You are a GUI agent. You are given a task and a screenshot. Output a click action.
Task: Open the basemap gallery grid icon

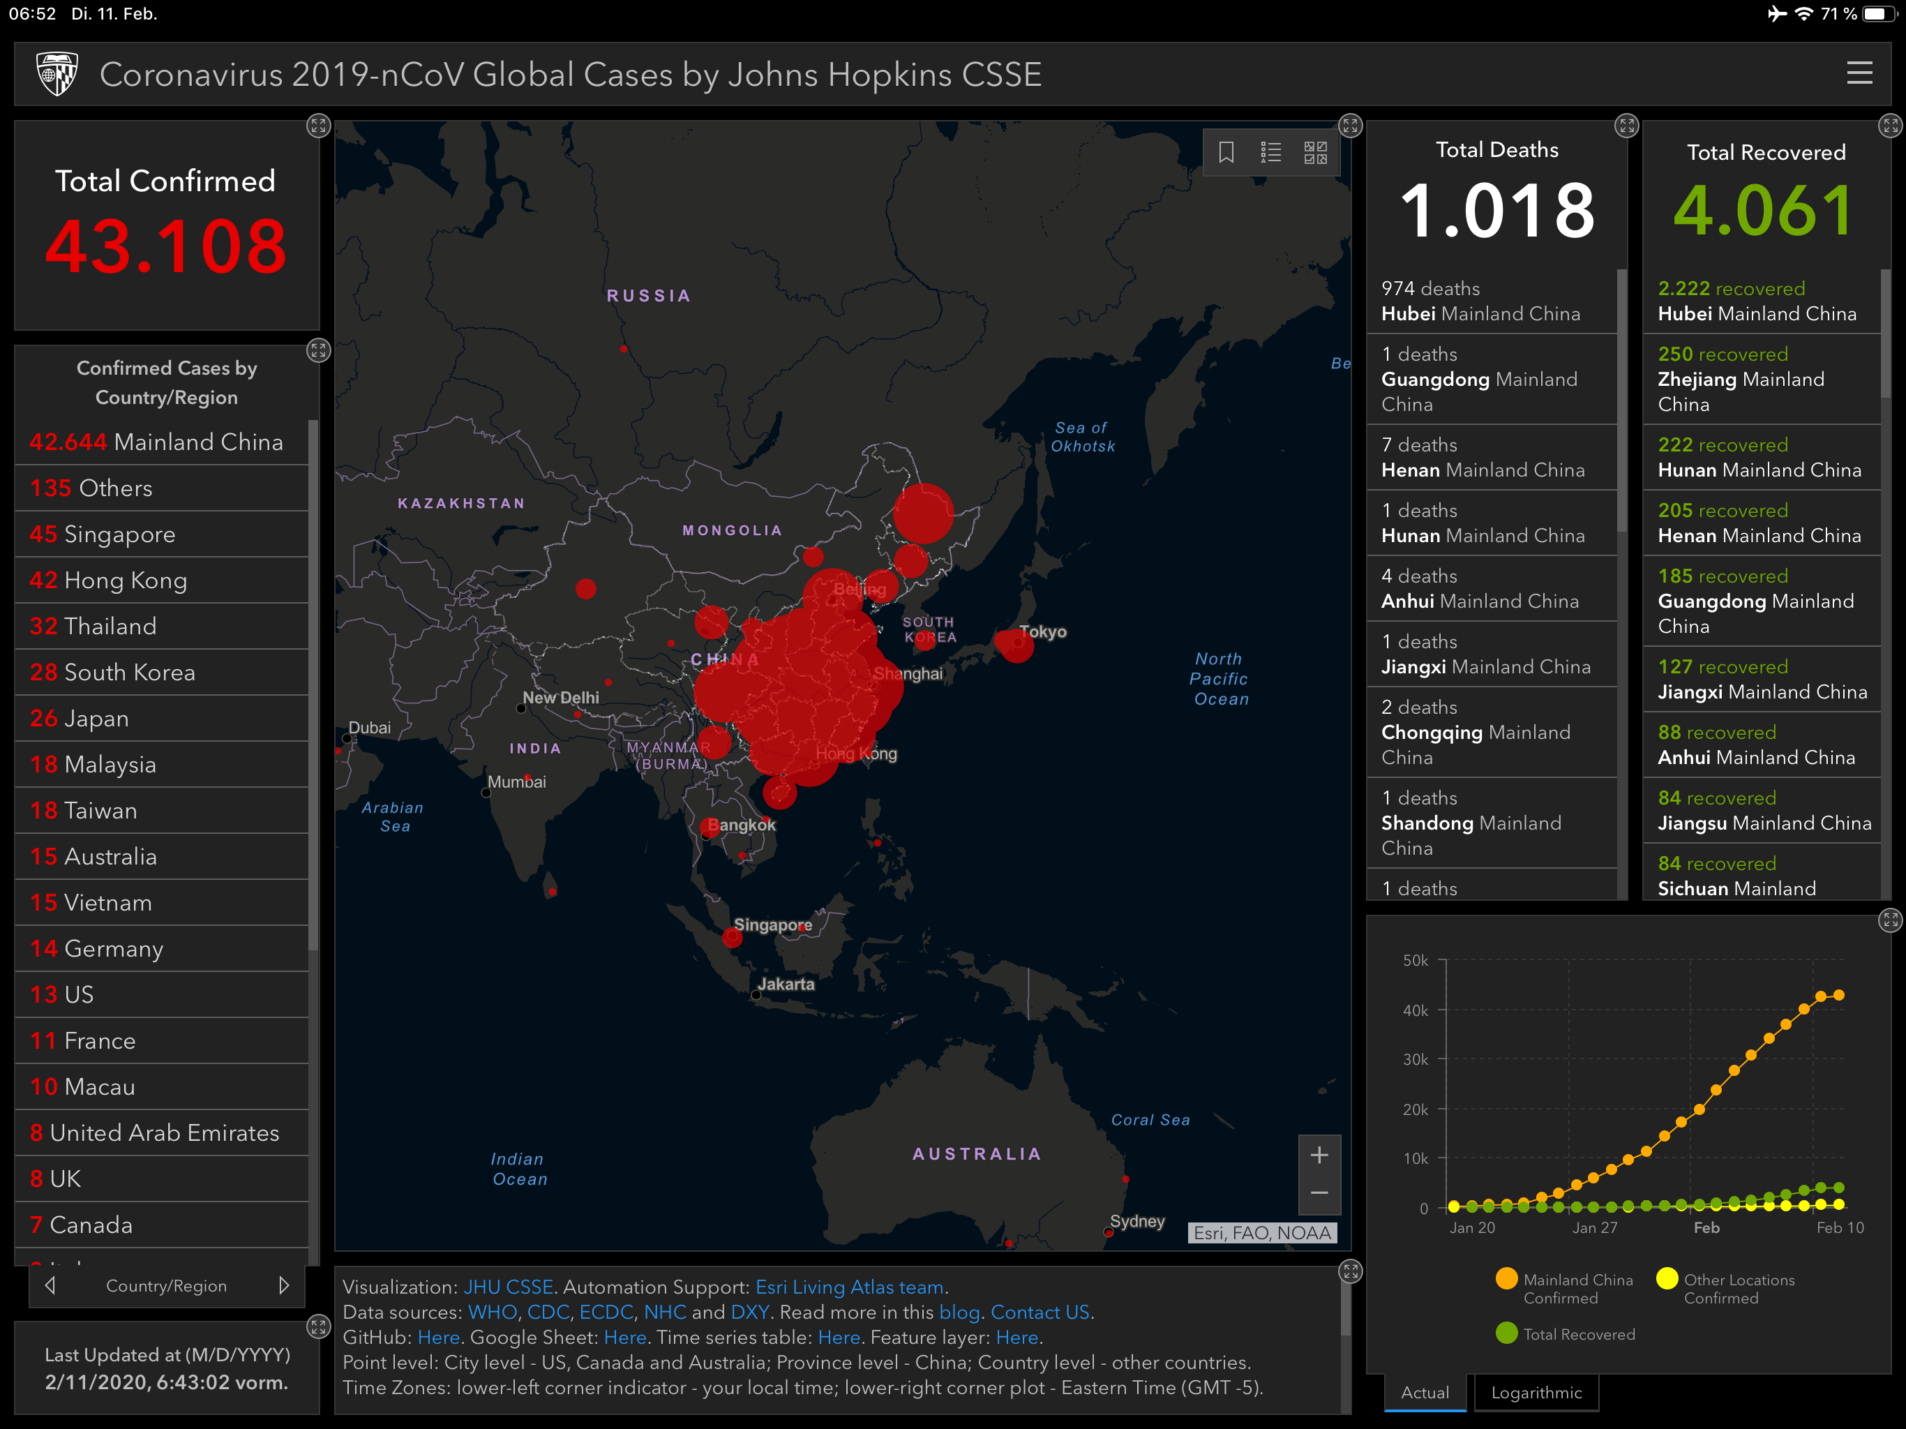pyautogui.click(x=1315, y=153)
